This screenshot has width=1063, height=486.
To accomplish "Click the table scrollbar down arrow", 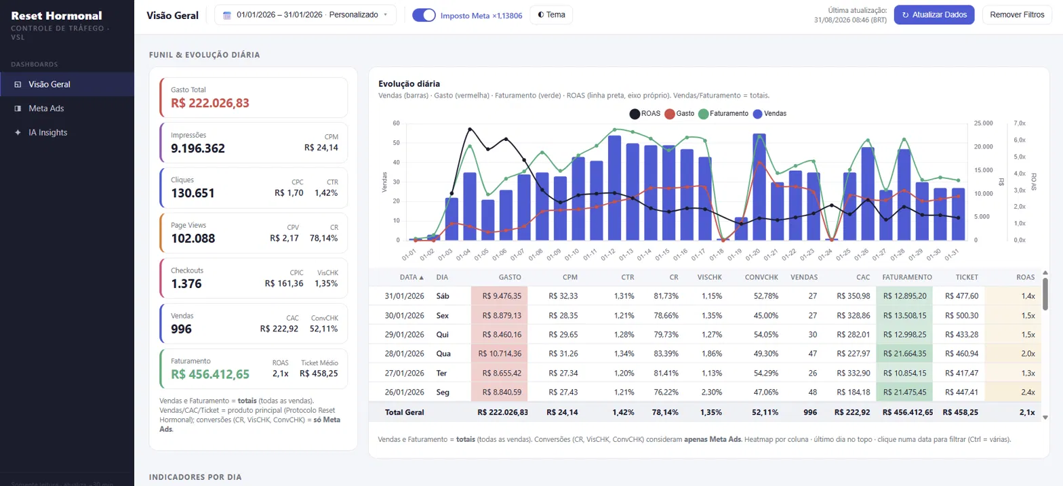I will tap(1045, 418).
